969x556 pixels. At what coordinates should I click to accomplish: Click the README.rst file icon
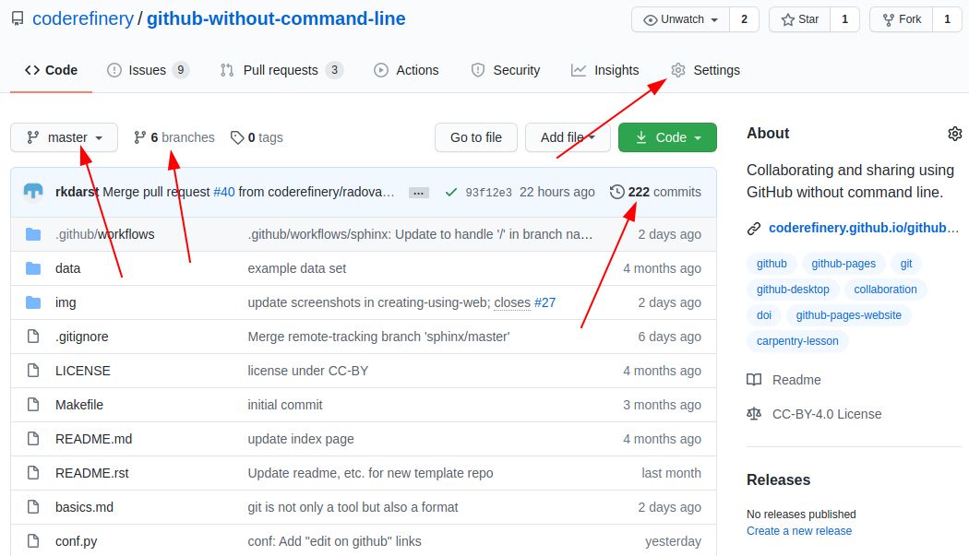pyautogui.click(x=33, y=473)
